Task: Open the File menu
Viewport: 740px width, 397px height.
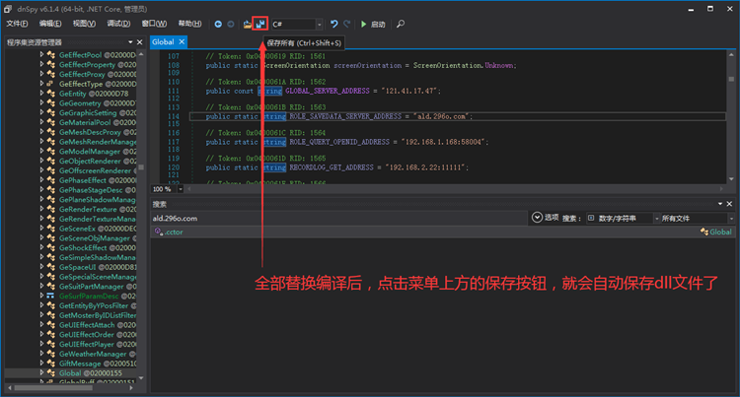Action: pyautogui.click(x=17, y=23)
